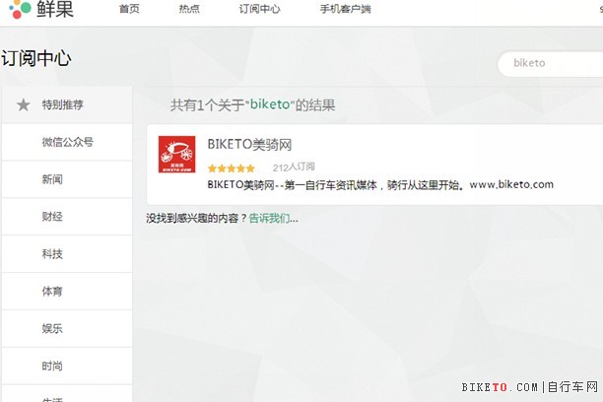Click the star icon beside 特别推荐
Viewport: 603px width, 402px height.
(23, 104)
